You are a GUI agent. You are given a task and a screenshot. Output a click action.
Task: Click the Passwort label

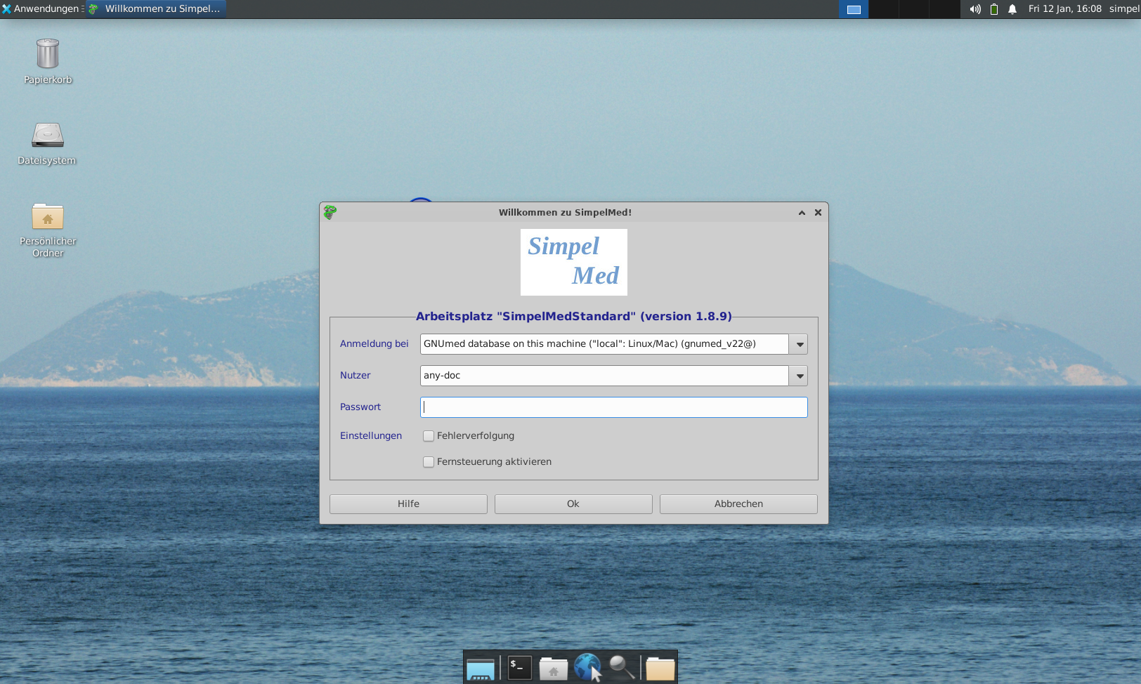(360, 407)
